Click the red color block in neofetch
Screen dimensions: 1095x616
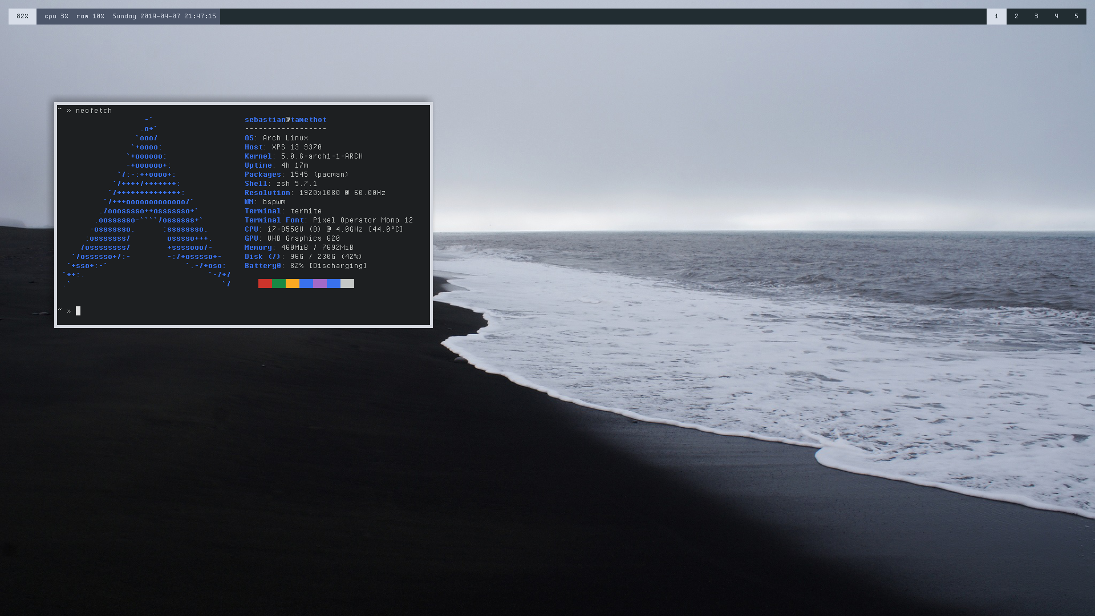(265, 283)
